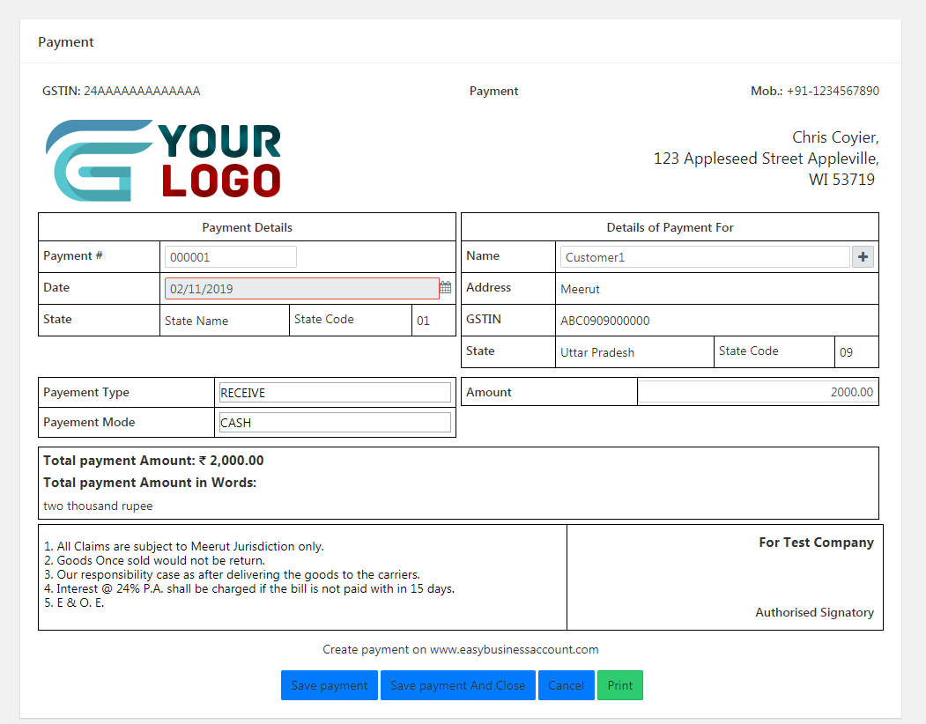Image resolution: width=926 pixels, height=724 pixels.
Task: Click term 5 E & O. E.
Action: point(74,603)
